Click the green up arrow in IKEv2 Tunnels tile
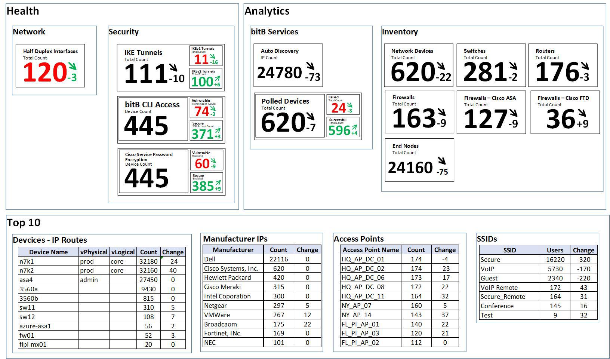Screen dimensions: 610x359 point(216,77)
